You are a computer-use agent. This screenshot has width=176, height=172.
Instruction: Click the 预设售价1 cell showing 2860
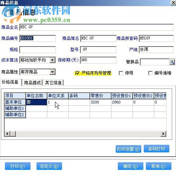pyautogui.click(x=122, y=102)
